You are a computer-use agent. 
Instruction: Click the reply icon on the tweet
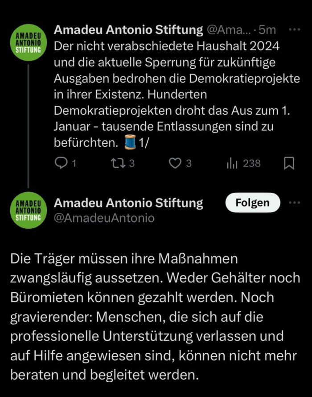[x=61, y=163]
